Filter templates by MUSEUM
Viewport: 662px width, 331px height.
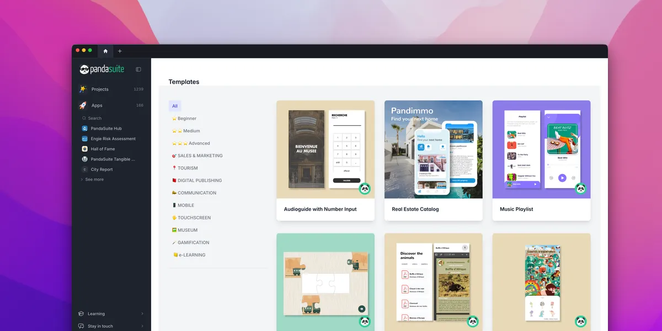(184, 230)
